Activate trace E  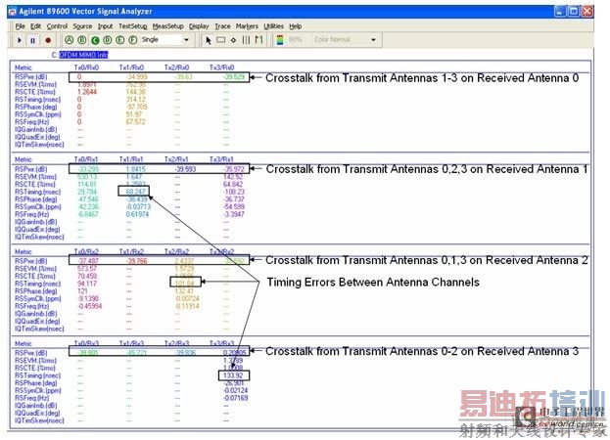(120, 40)
